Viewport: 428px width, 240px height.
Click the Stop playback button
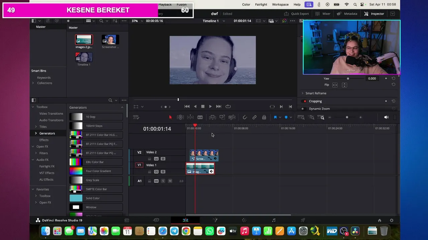pos(203,106)
